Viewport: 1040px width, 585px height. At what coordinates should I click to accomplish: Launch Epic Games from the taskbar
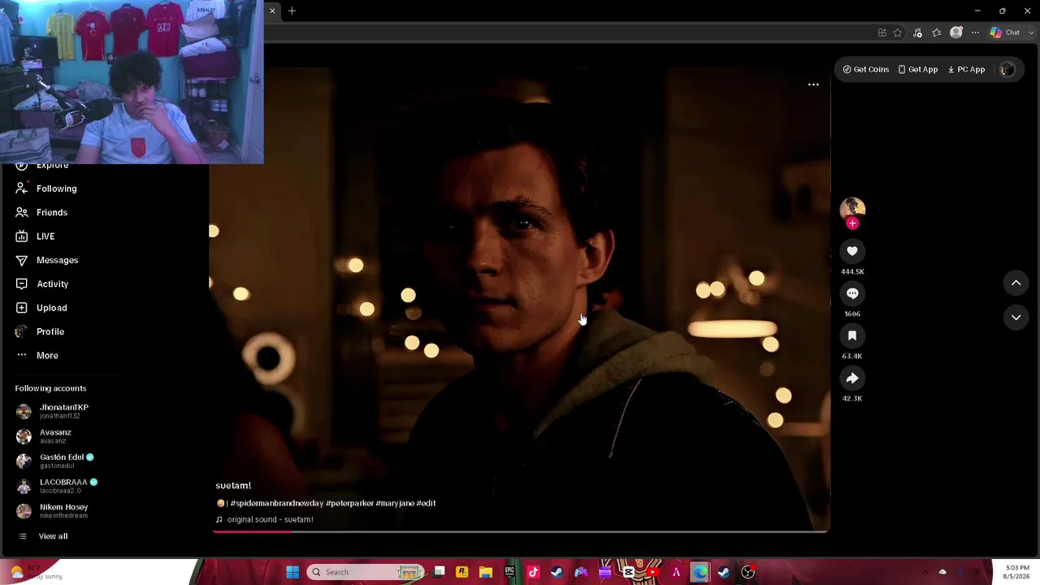point(509,572)
